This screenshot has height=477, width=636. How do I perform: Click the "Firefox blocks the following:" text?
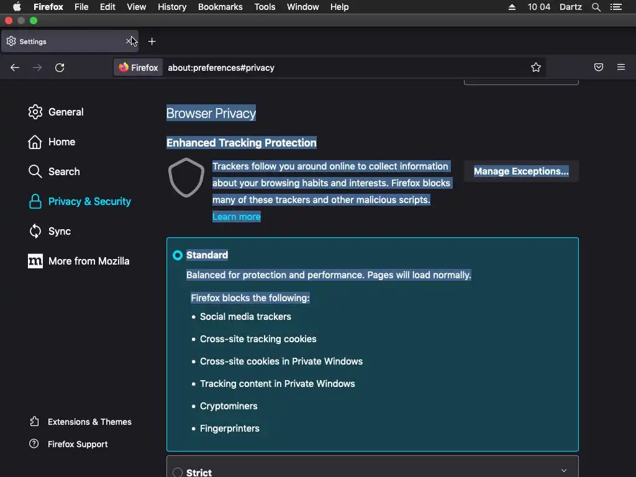pos(250,298)
